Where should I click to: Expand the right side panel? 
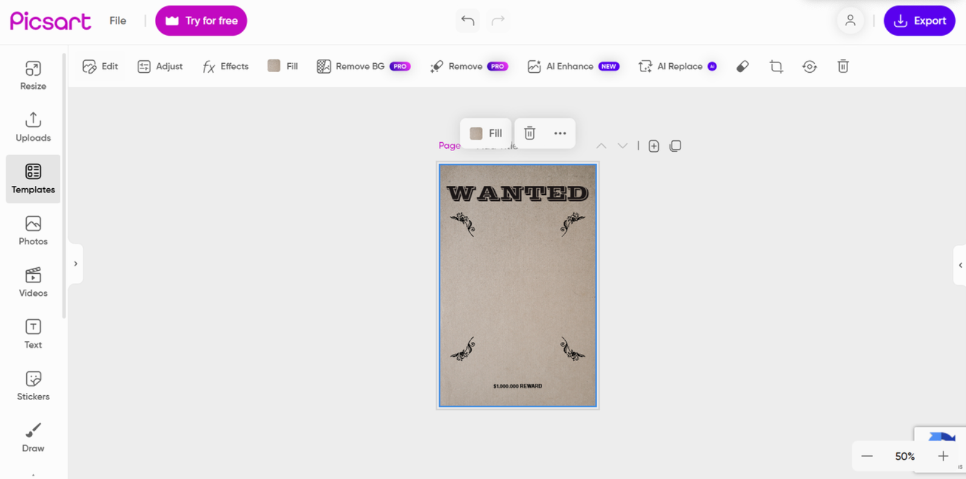(x=960, y=265)
